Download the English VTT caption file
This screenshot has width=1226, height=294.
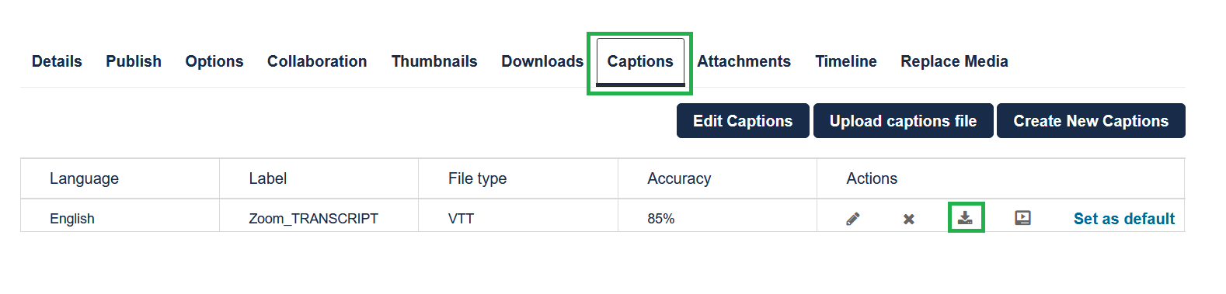[x=965, y=218]
